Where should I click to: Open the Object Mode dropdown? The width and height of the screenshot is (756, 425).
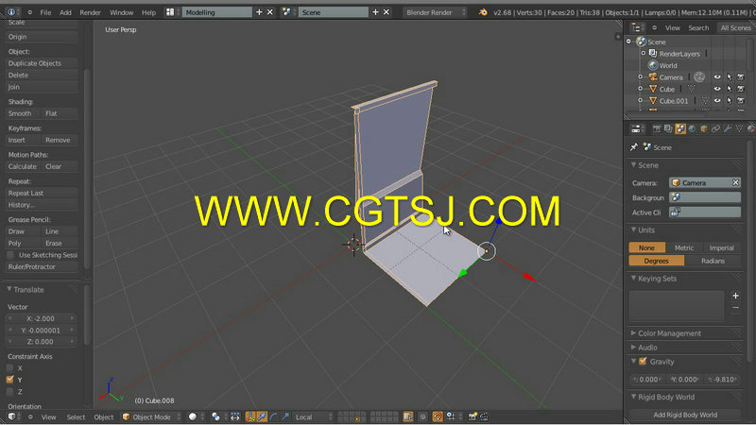[x=152, y=416]
